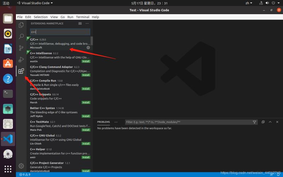Show Applications grid in dock
Viewport: 283px width, 177px height.
pyautogui.click(x=8, y=169)
